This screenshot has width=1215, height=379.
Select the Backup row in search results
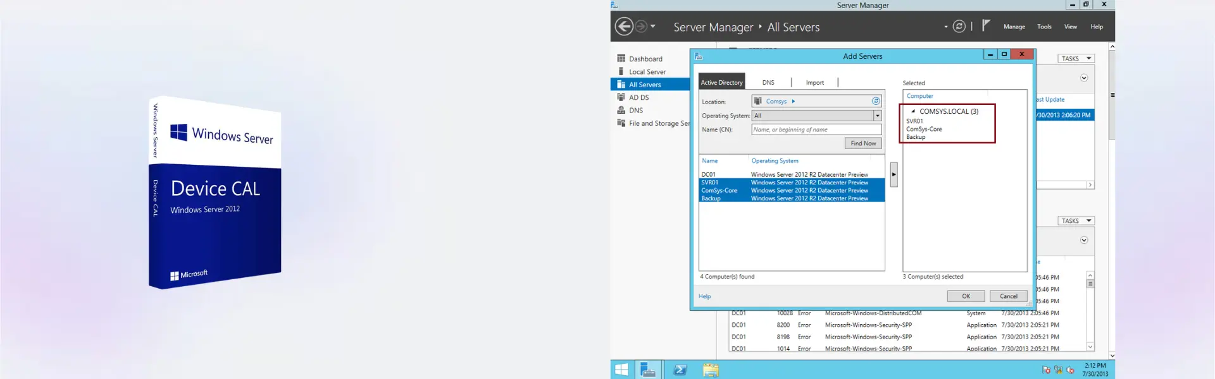coord(792,198)
